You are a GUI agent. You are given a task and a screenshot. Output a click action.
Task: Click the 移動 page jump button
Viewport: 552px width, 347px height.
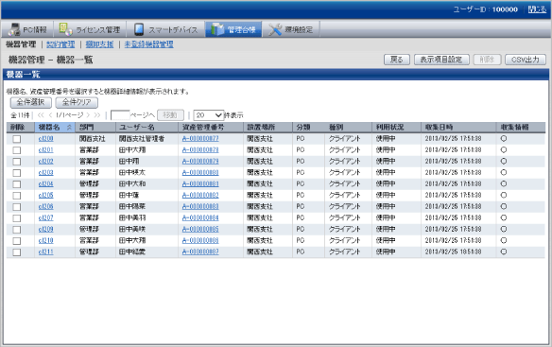click(170, 115)
